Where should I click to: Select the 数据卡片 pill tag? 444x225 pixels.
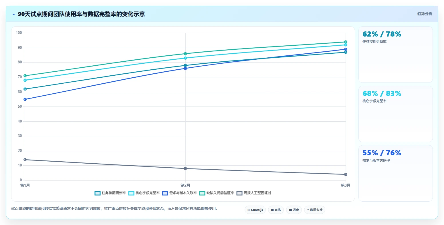[x=315, y=210]
